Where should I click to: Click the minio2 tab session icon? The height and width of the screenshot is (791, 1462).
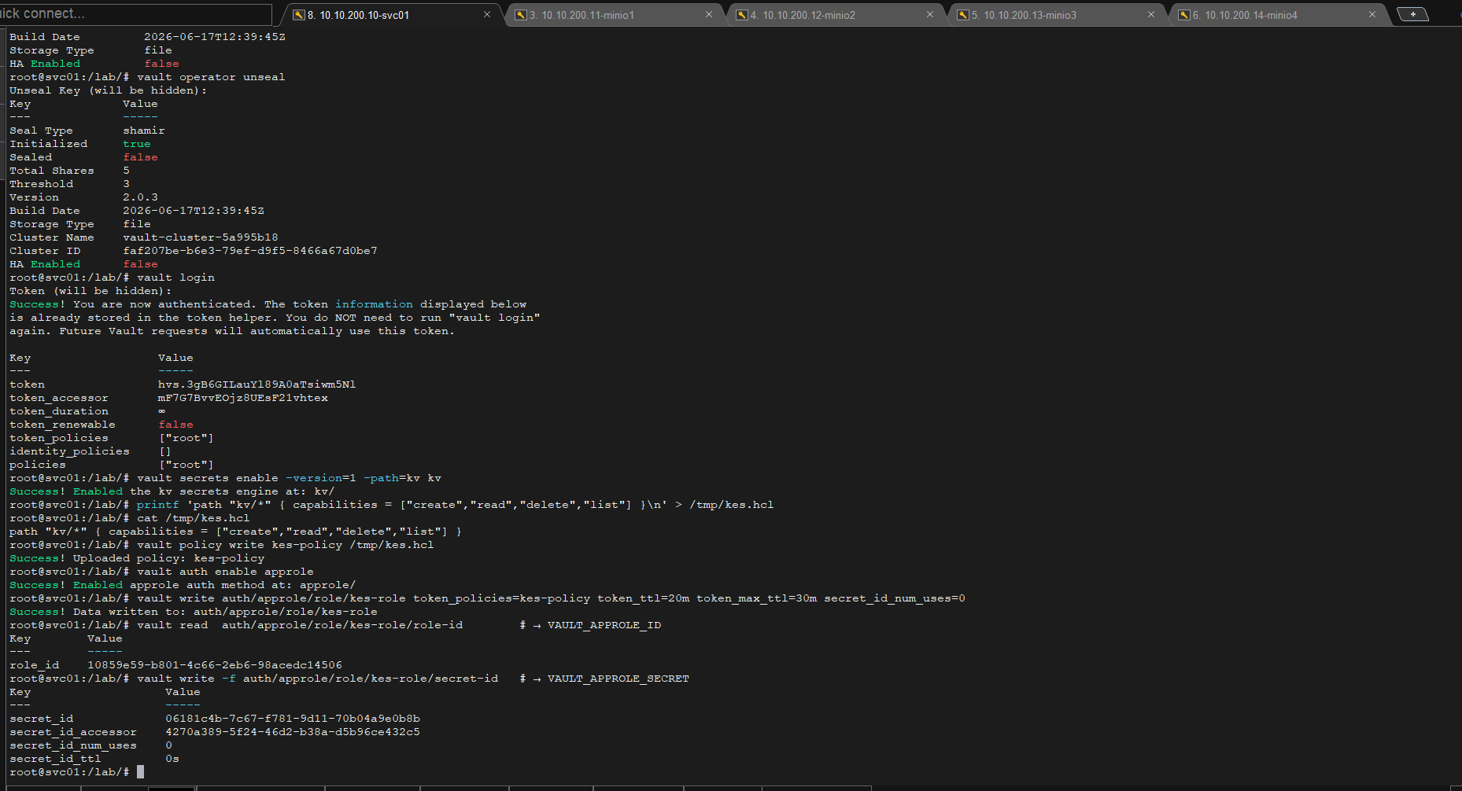741,15
